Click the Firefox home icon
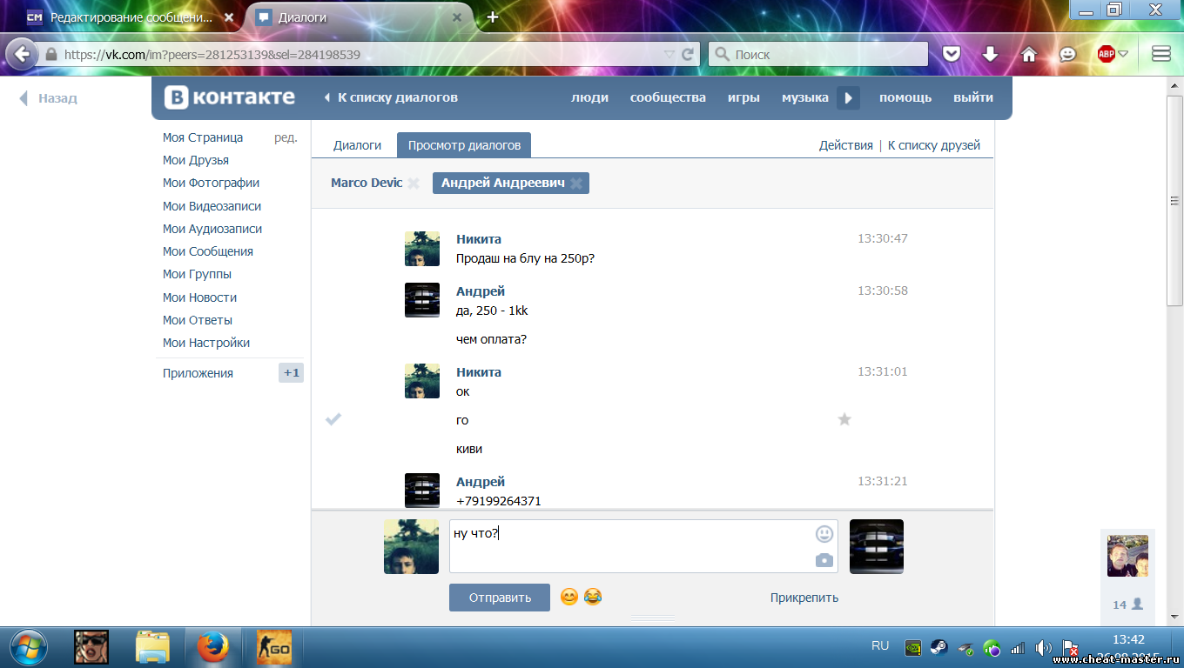 click(x=1028, y=54)
